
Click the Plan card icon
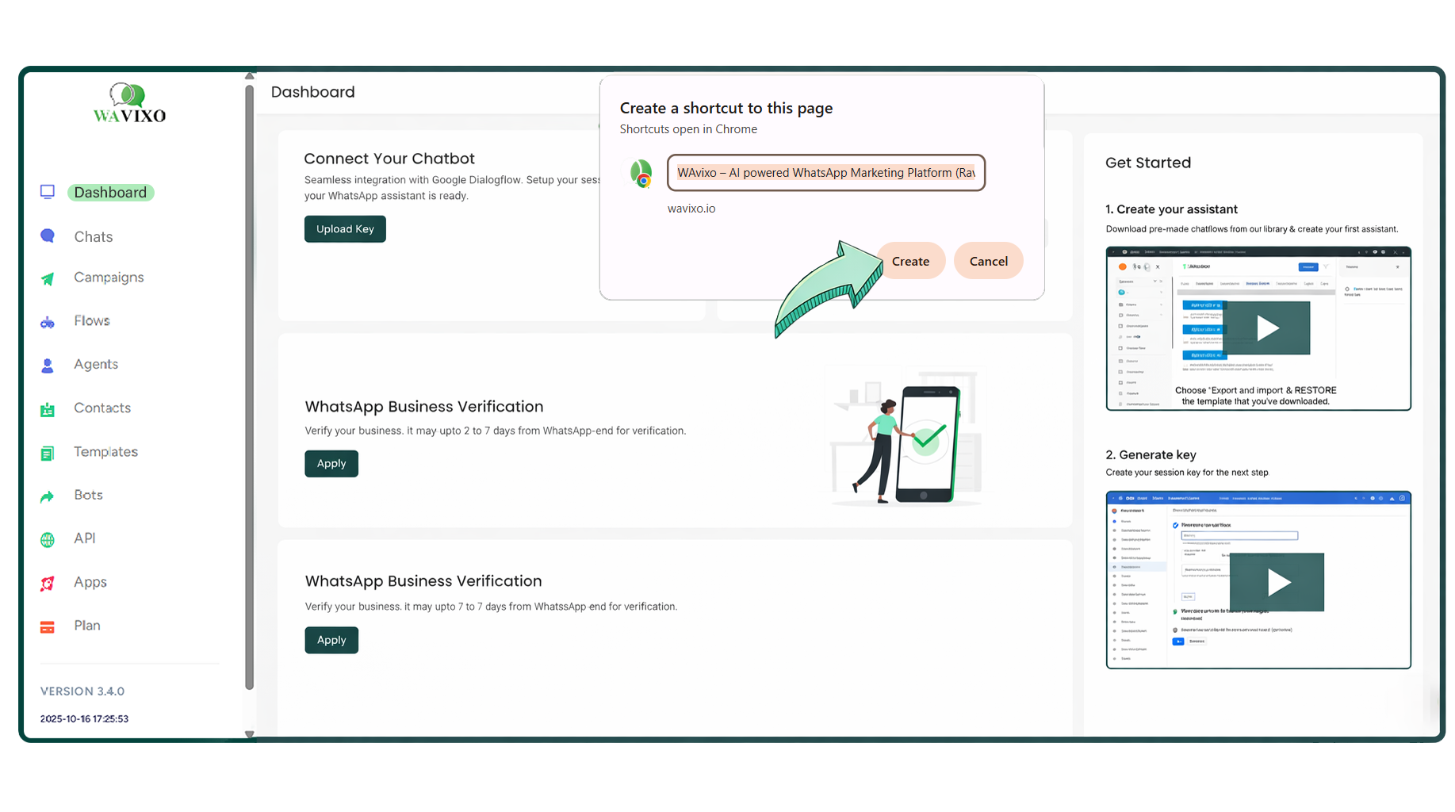coord(48,626)
